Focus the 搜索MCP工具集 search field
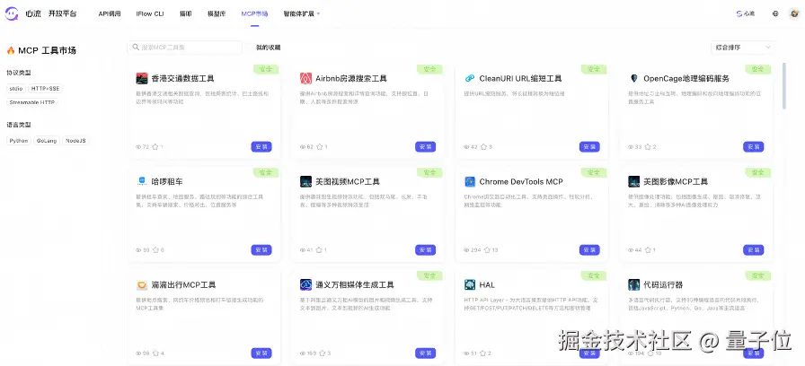805x366 pixels. pos(184,48)
